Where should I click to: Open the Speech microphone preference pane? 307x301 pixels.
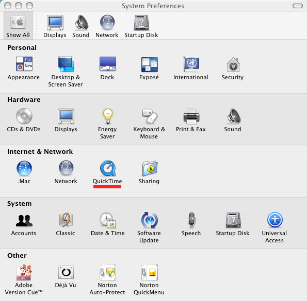(x=191, y=224)
